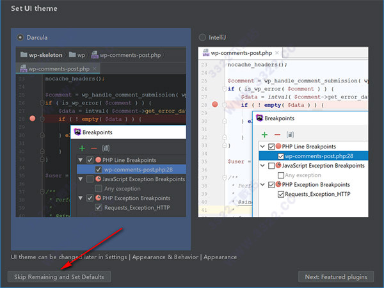Click PHP file icon on IntelliJ editor tab

coord(205,52)
